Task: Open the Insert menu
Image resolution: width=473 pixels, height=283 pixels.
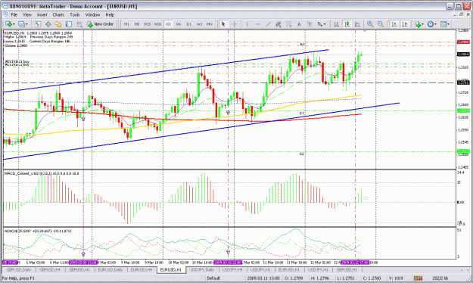Action: [x=42, y=14]
